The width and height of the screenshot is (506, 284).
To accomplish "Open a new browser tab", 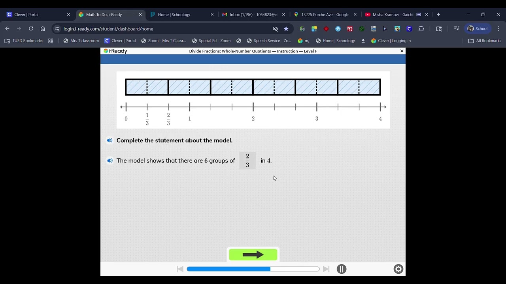I will point(438,15).
